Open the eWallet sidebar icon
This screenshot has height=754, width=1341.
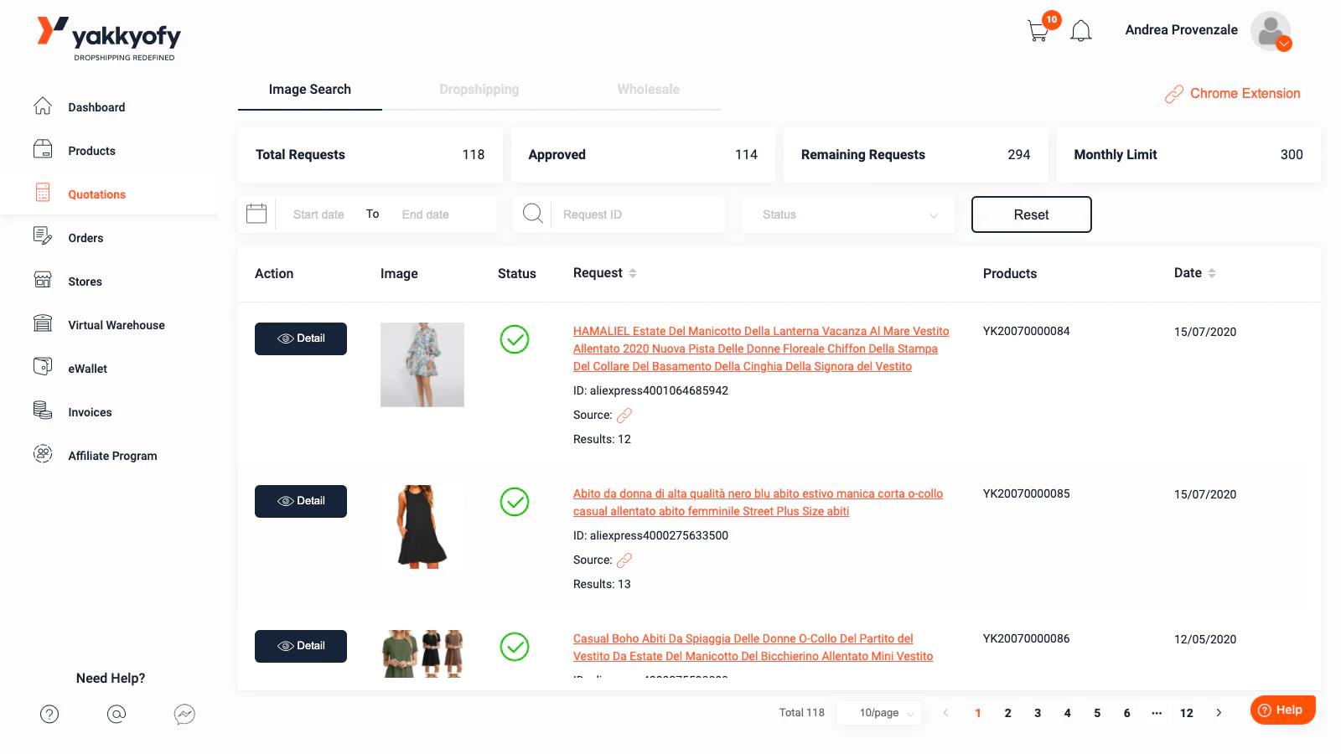click(x=43, y=368)
